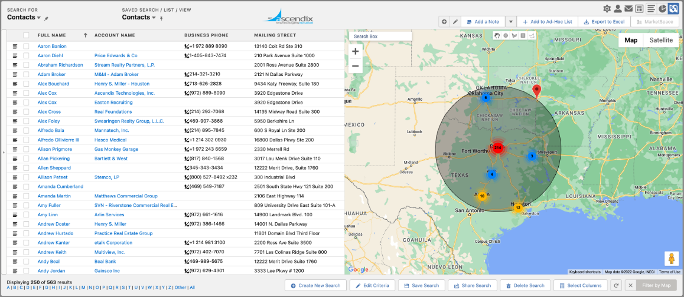
Task: Tick the select-all checkbox in header
Action: (26, 35)
